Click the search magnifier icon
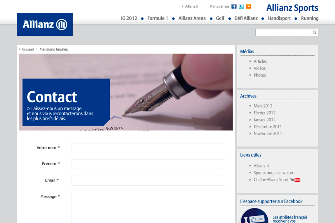The width and height of the screenshot is (335, 223). coord(314,33)
